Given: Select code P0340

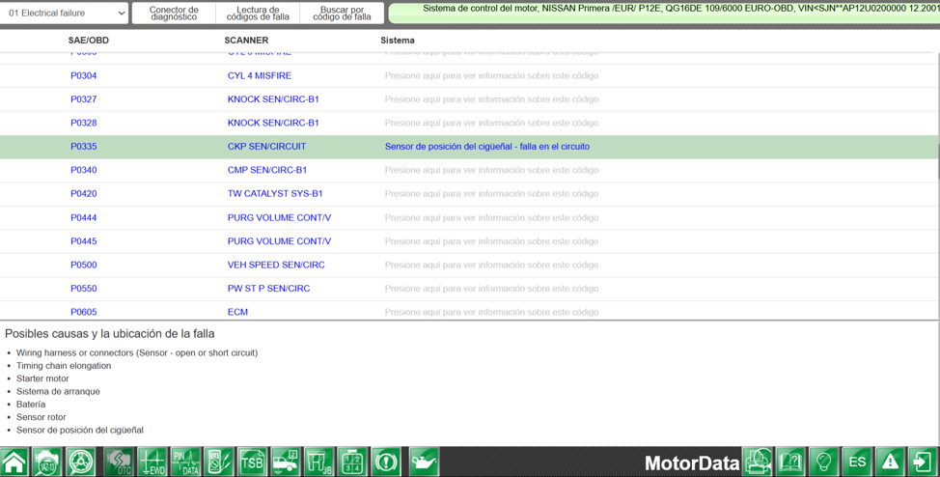Looking at the screenshot, I should coord(83,170).
